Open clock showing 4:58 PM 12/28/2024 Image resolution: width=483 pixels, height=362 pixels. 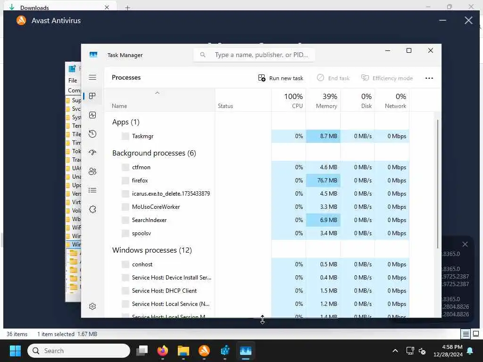(x=448, y=351)
